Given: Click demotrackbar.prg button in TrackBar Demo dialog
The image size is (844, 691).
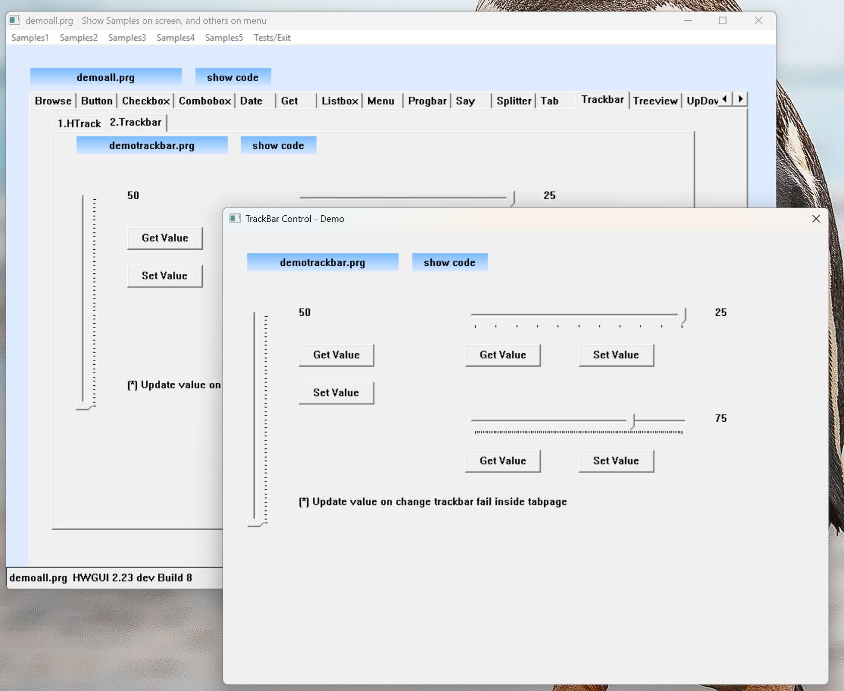Looking at the screenshot, I should coord(323,262).
